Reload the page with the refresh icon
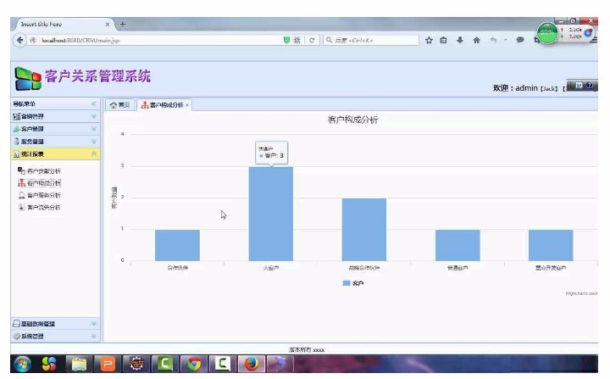610x379 pixels. 312,40
